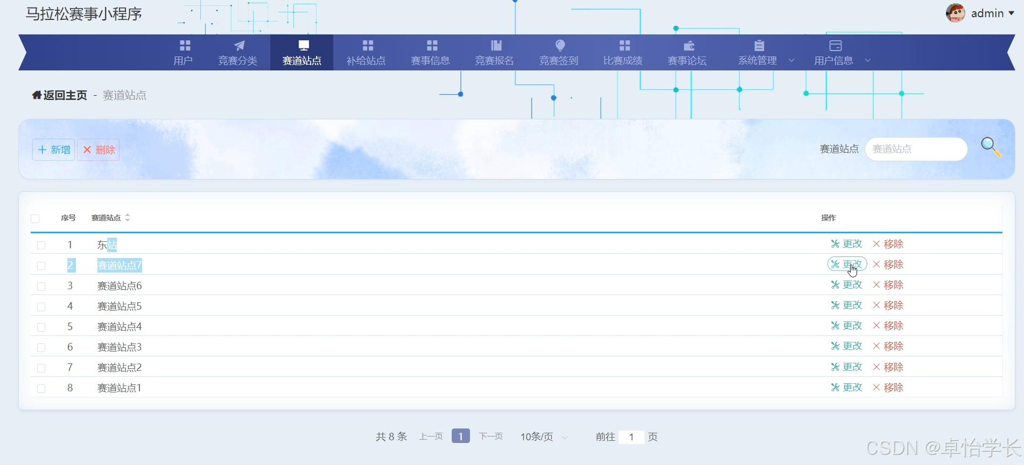The image size is (1024, 465).
Task: Click the 竞赛签到 lightbulb icon
Action: click(x=560, y=45)
